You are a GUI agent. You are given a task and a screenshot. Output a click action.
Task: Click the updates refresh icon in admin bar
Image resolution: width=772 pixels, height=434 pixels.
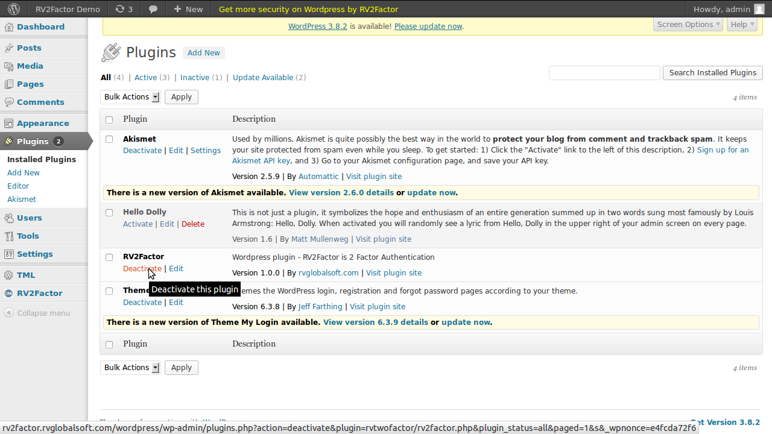point(120,9)
